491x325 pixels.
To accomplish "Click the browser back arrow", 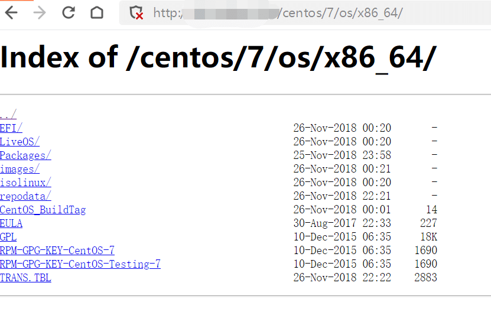I will pos(11,12).
